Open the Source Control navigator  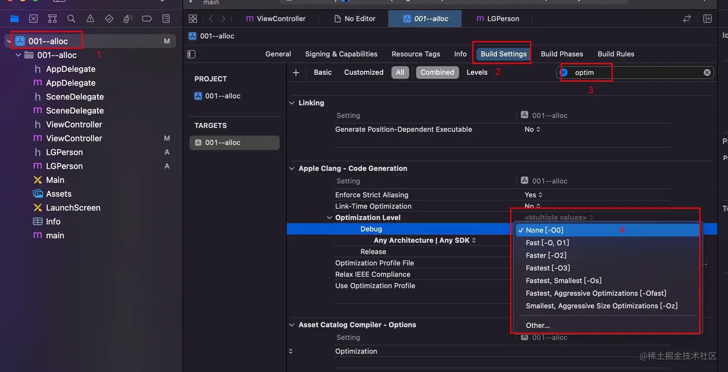33,19
